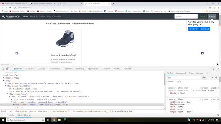Click the carousel next arrow icon

point(202,53)
